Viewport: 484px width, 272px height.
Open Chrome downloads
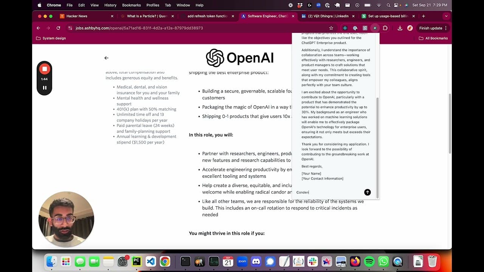pos(400,28)
